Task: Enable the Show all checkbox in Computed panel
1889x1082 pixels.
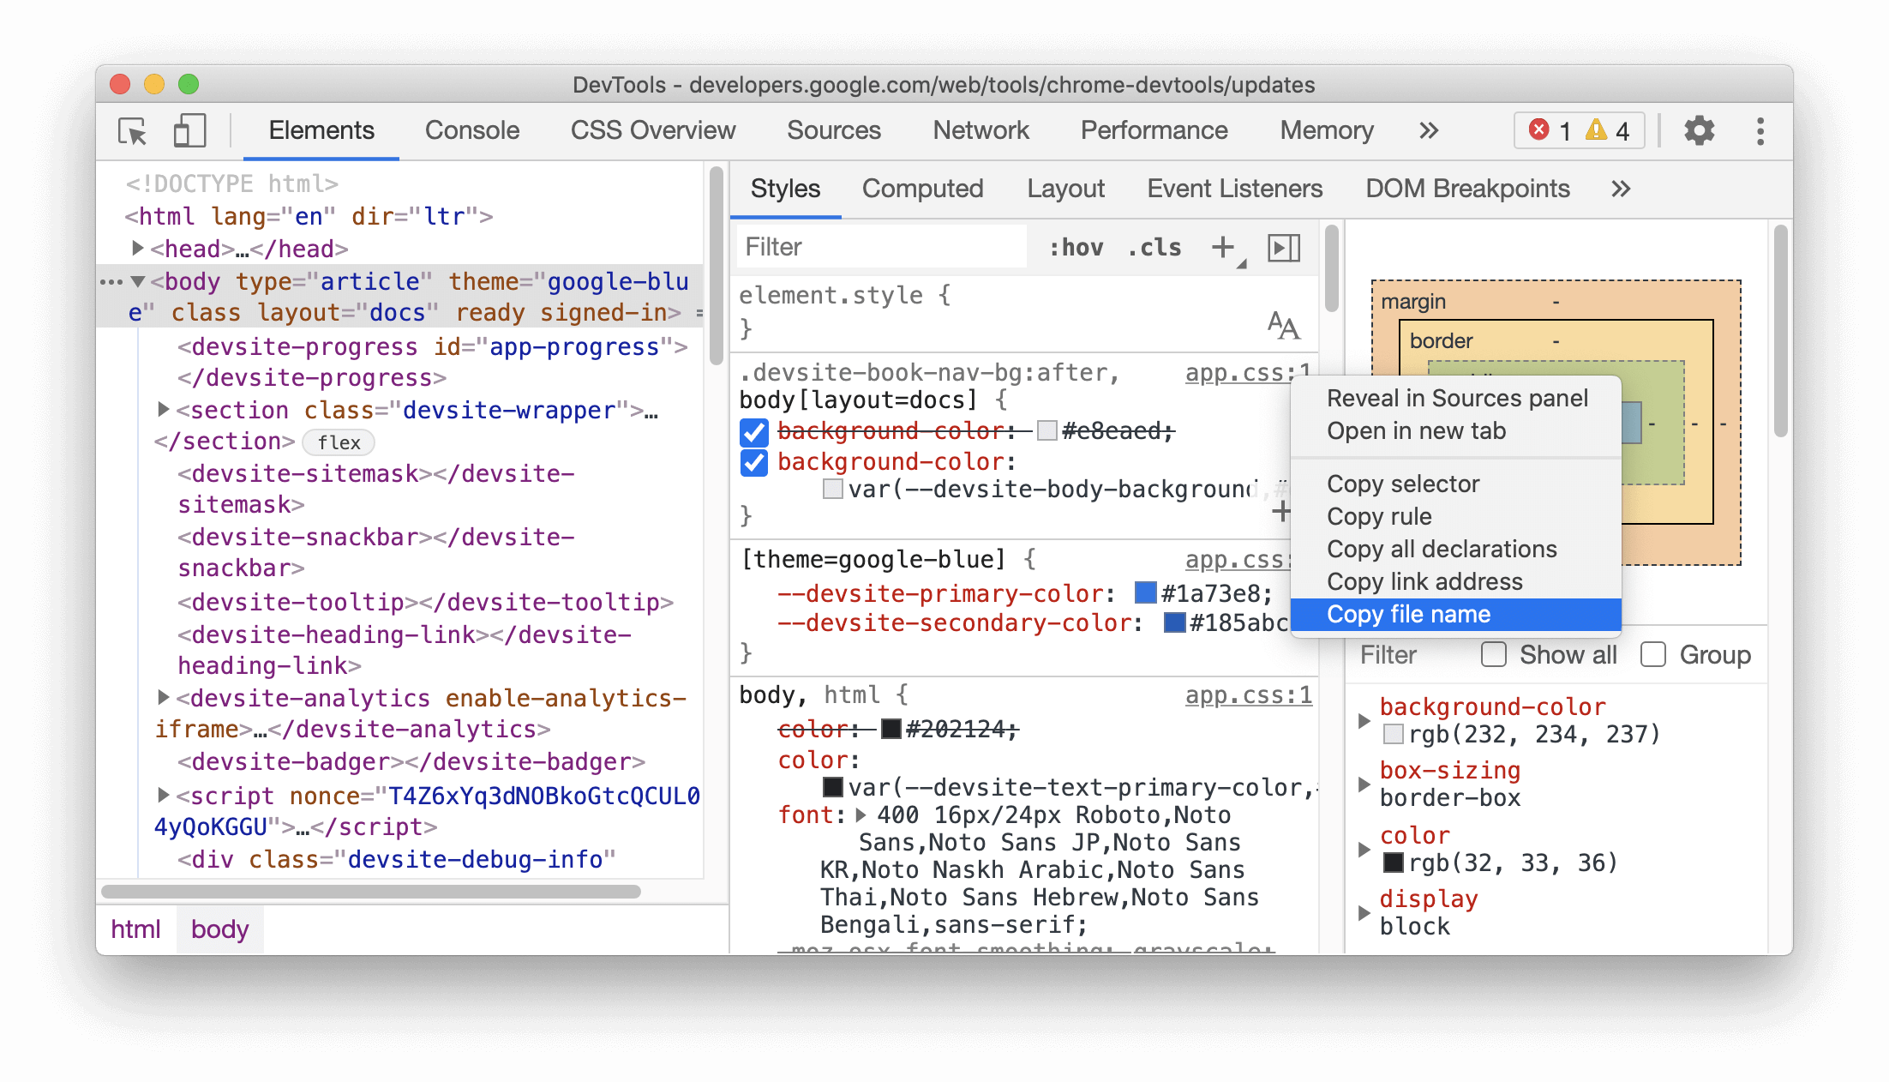Action: point(1493,657)
